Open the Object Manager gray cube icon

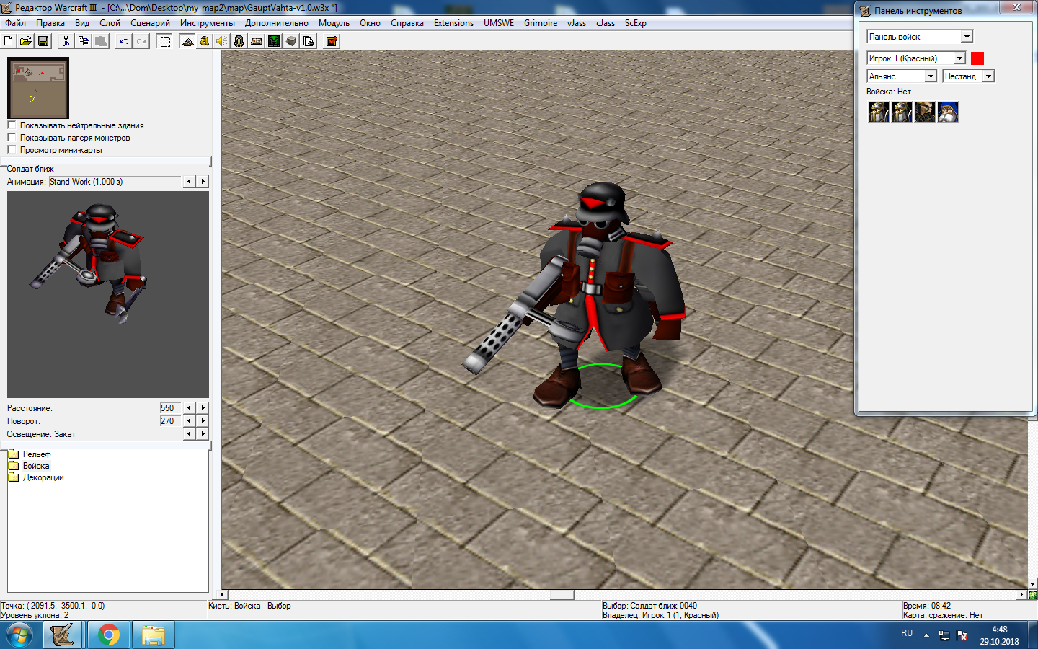pyautogui.click(x=291, y=41)
